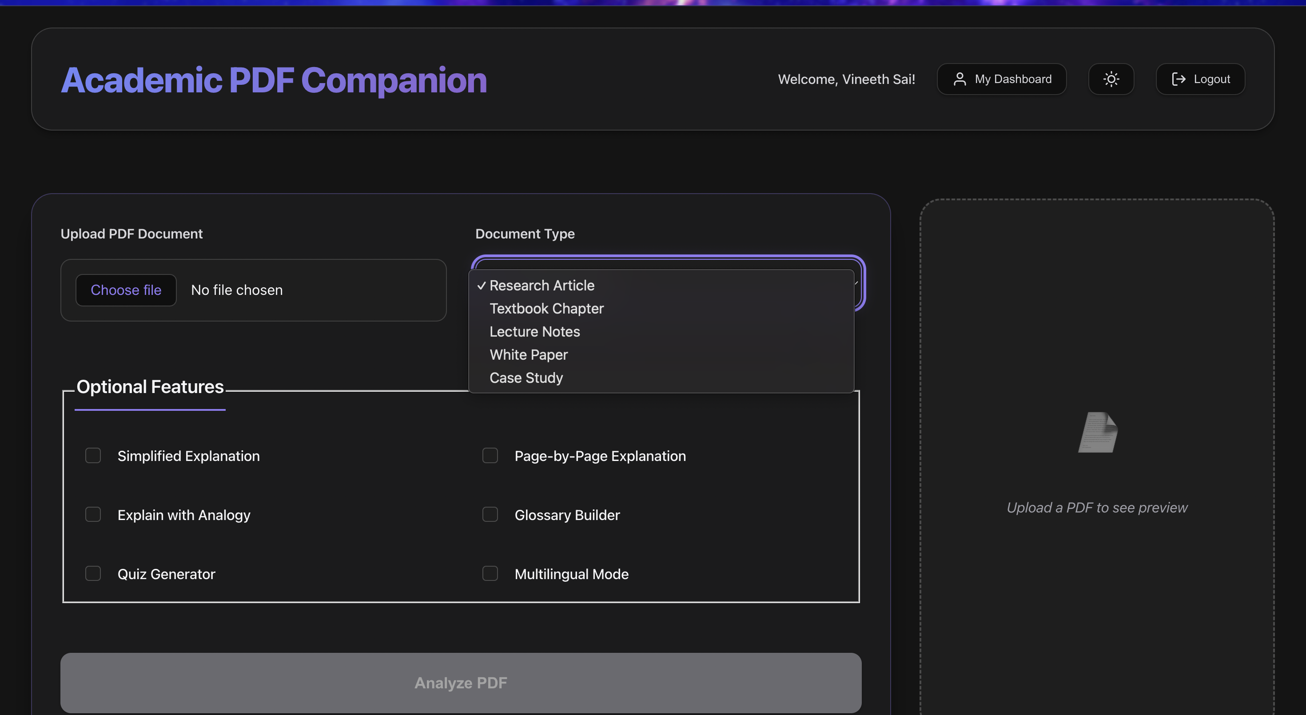The image size is (1306, 715).
Task: Toggle the sun light-mode theme icon
Action: click(1111, 79)
